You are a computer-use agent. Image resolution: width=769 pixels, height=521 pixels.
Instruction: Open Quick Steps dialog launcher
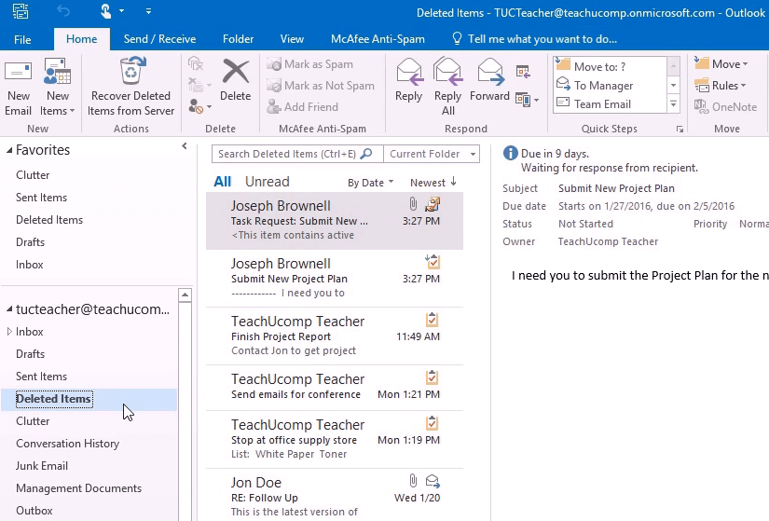[680, 129]
